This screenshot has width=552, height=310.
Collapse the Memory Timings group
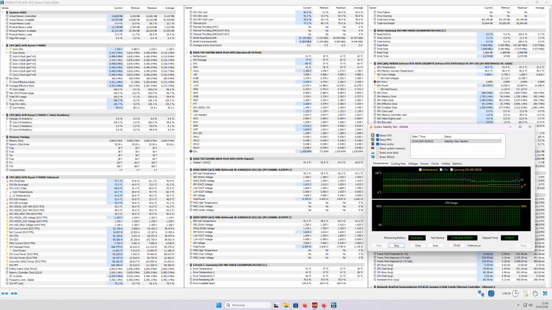[x=3, y=137]
